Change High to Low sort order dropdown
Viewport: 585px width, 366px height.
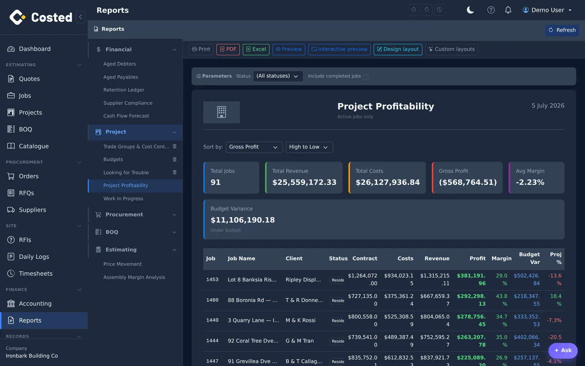309,147
